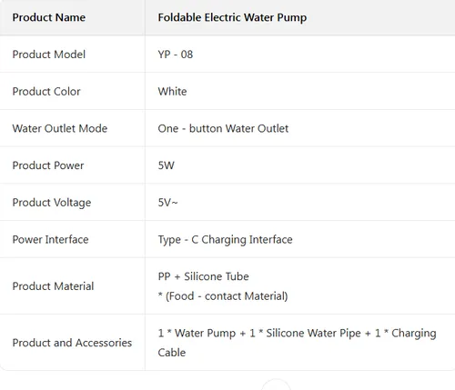Click One - button Water Outlet value
Image resolution: width=455 pixels, height=390 pixels.
click(x=223, y=128)
